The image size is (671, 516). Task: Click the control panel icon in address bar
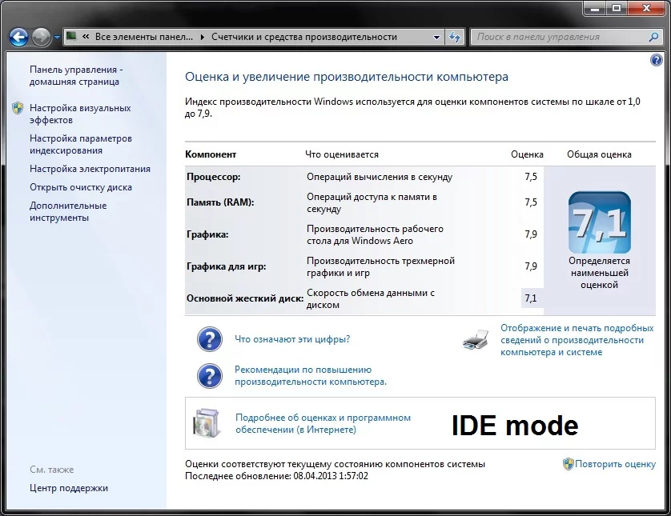click(72, 36)
